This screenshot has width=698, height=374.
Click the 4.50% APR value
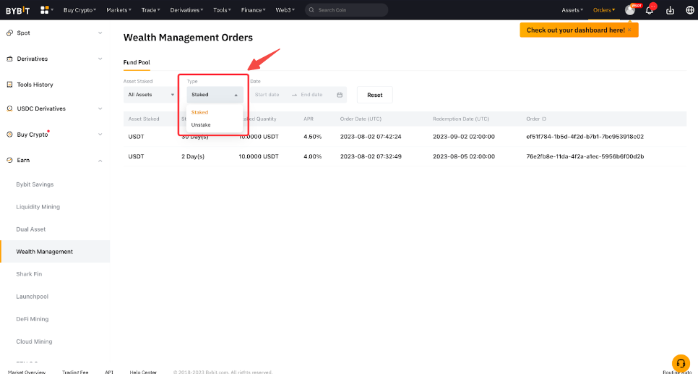coord(312,137)
